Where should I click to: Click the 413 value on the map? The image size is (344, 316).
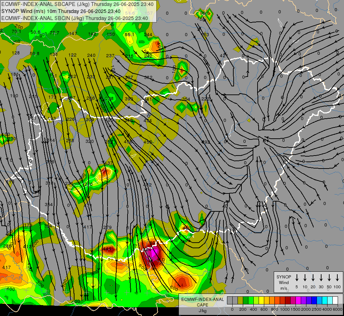[x=27, y=246]
